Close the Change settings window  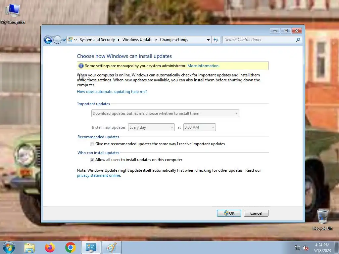(x=297, y=31)
